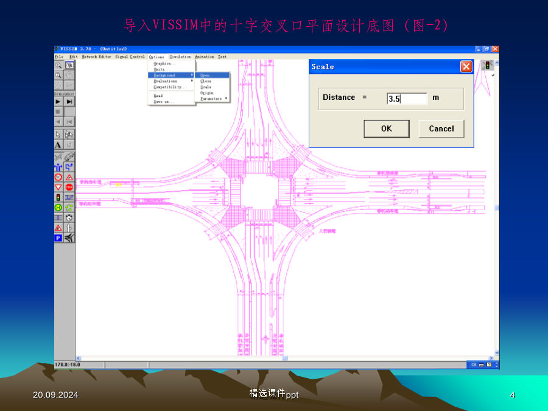548x411 pixels.
Task: Click the Distance input field
Action: 407,99
